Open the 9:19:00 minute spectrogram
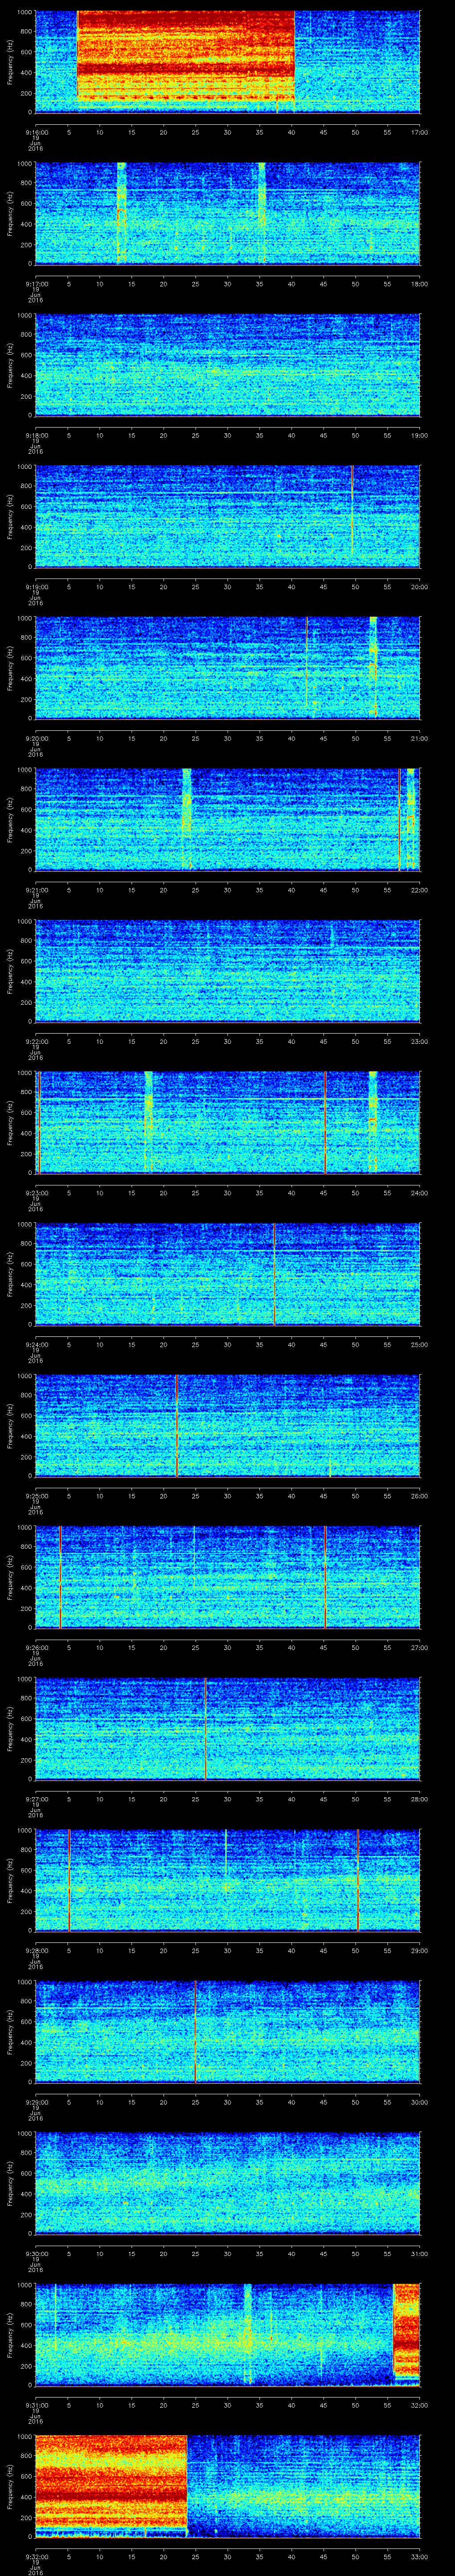 [x=227, y=516]
